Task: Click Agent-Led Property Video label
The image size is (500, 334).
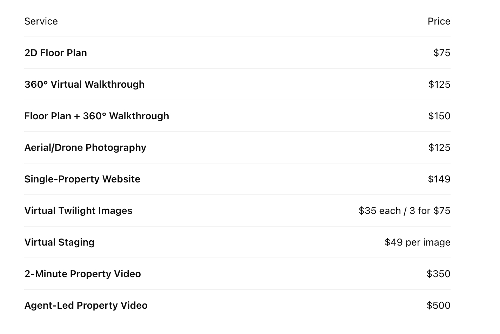Action: tap(86, 306)
